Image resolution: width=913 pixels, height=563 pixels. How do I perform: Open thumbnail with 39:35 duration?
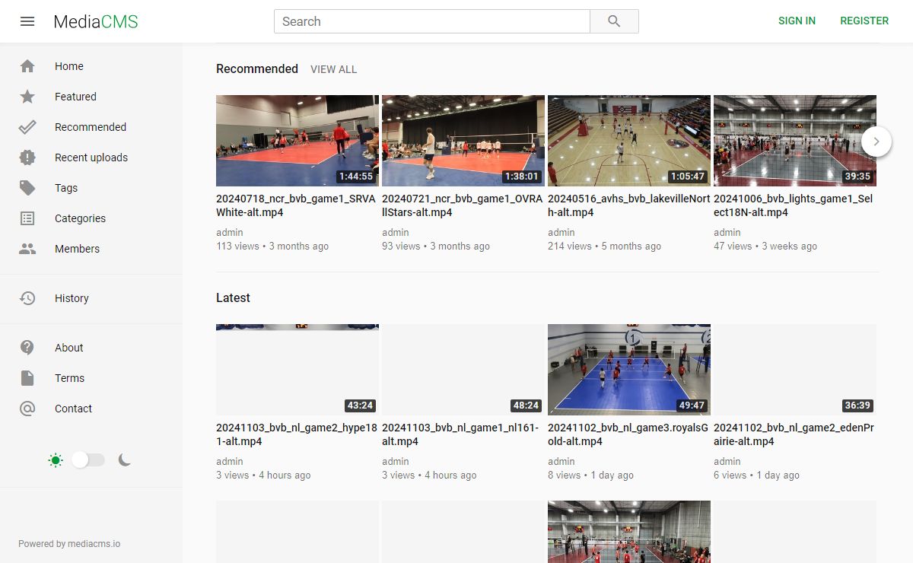click(795, 141)
